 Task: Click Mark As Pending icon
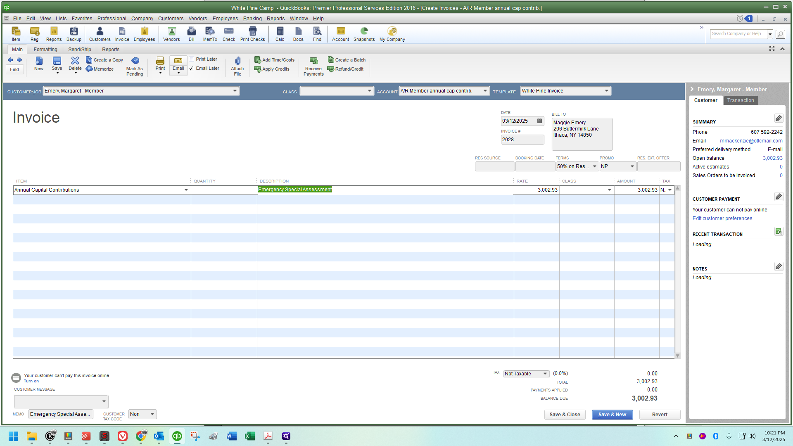(x=135, y=66)
